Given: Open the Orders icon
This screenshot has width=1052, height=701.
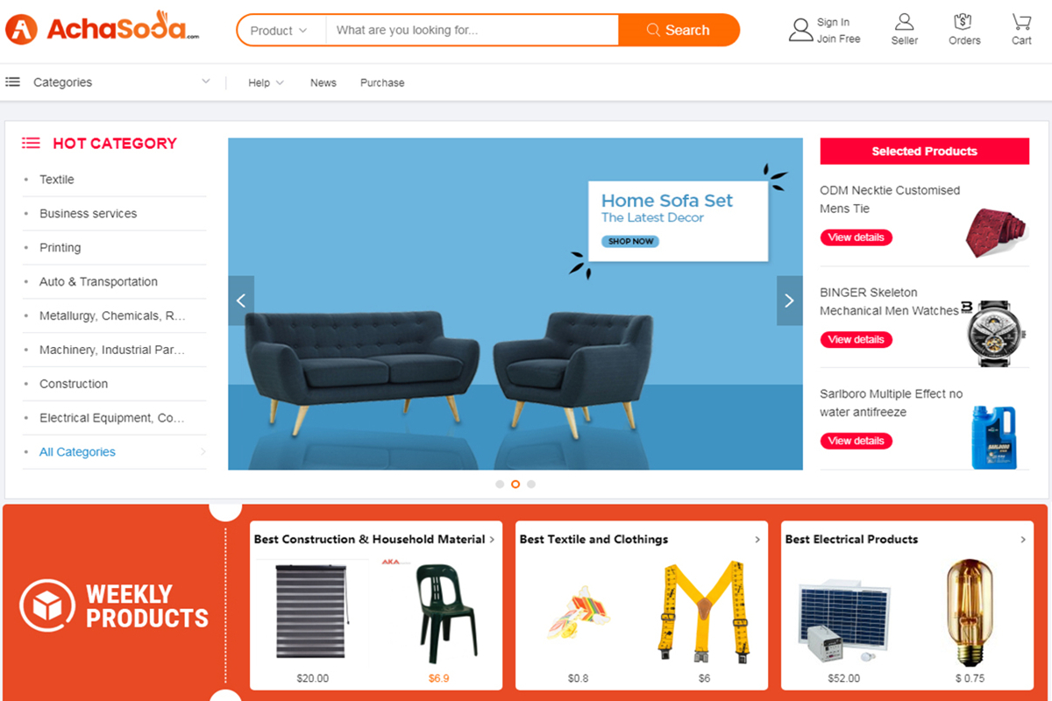Looking at the screenshot, I should [963, 22].
